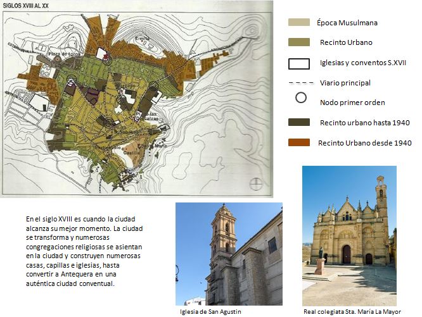
Task: Click the compass symbol on the map
Action: [256, 183]
